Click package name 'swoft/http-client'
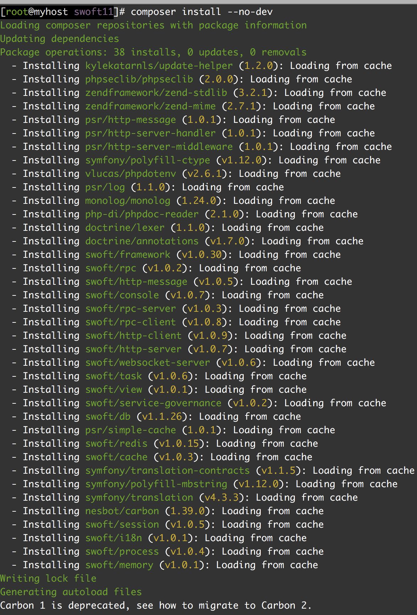The height and width of the screenshot is (615, 417). point(134,336)
